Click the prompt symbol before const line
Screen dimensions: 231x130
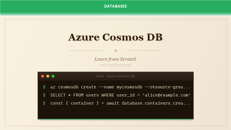pos(44,103)
